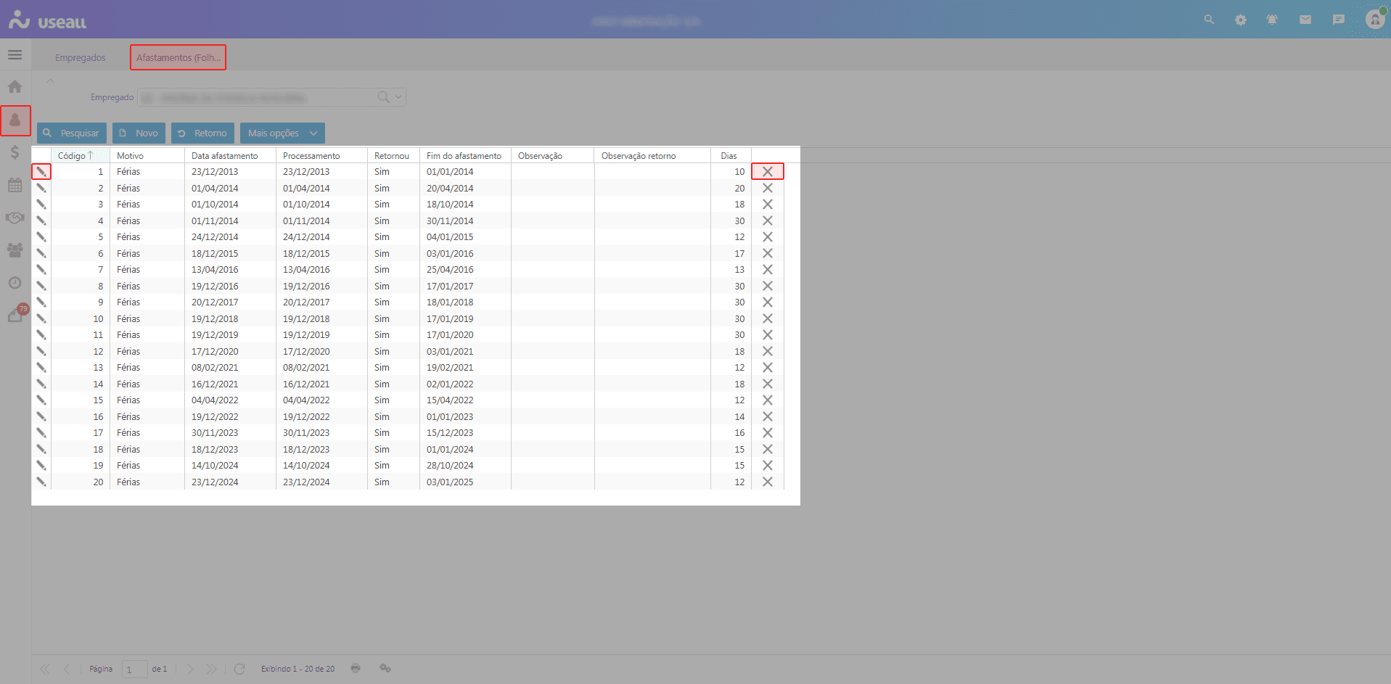Open the clock icon module in sidebar
The image size is (1391, 684).
[x=15, y=283]
